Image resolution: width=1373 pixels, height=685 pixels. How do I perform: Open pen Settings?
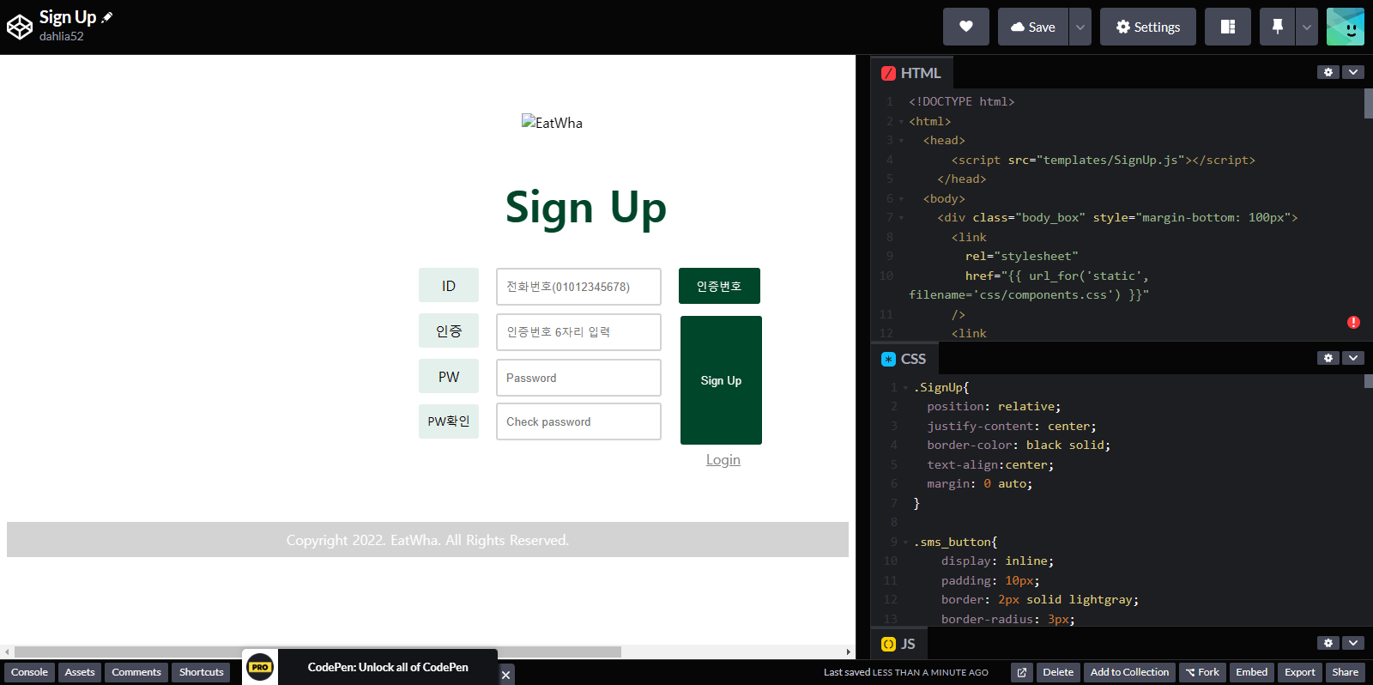tap(1148, 27)
